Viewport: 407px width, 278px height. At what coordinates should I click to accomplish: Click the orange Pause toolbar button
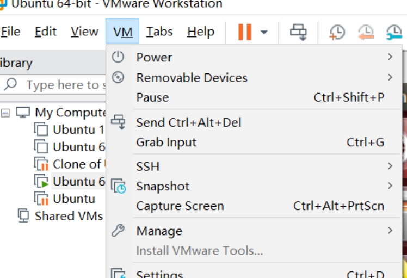244,32
